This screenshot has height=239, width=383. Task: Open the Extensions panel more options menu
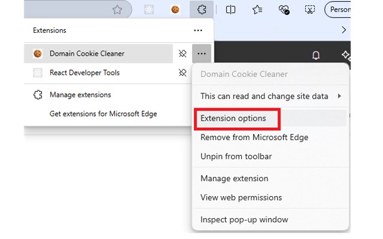click(198, 30)
